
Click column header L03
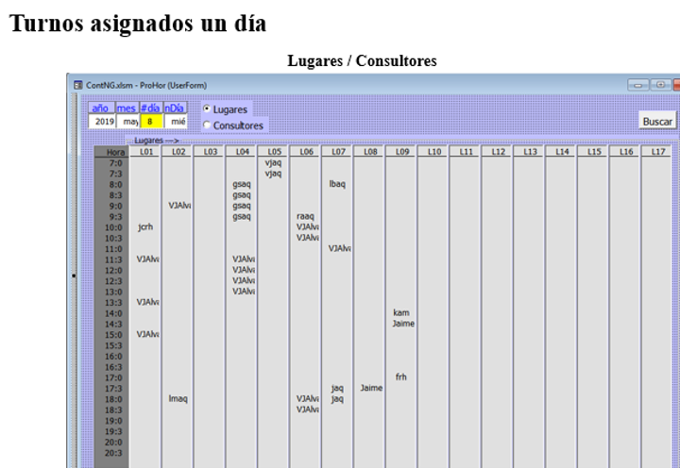click(x=211, y=152)
